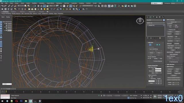The height and width of the screenshot is (103, 184).
Task: Open the Rendering menu
Action: [x=59, y=3]
